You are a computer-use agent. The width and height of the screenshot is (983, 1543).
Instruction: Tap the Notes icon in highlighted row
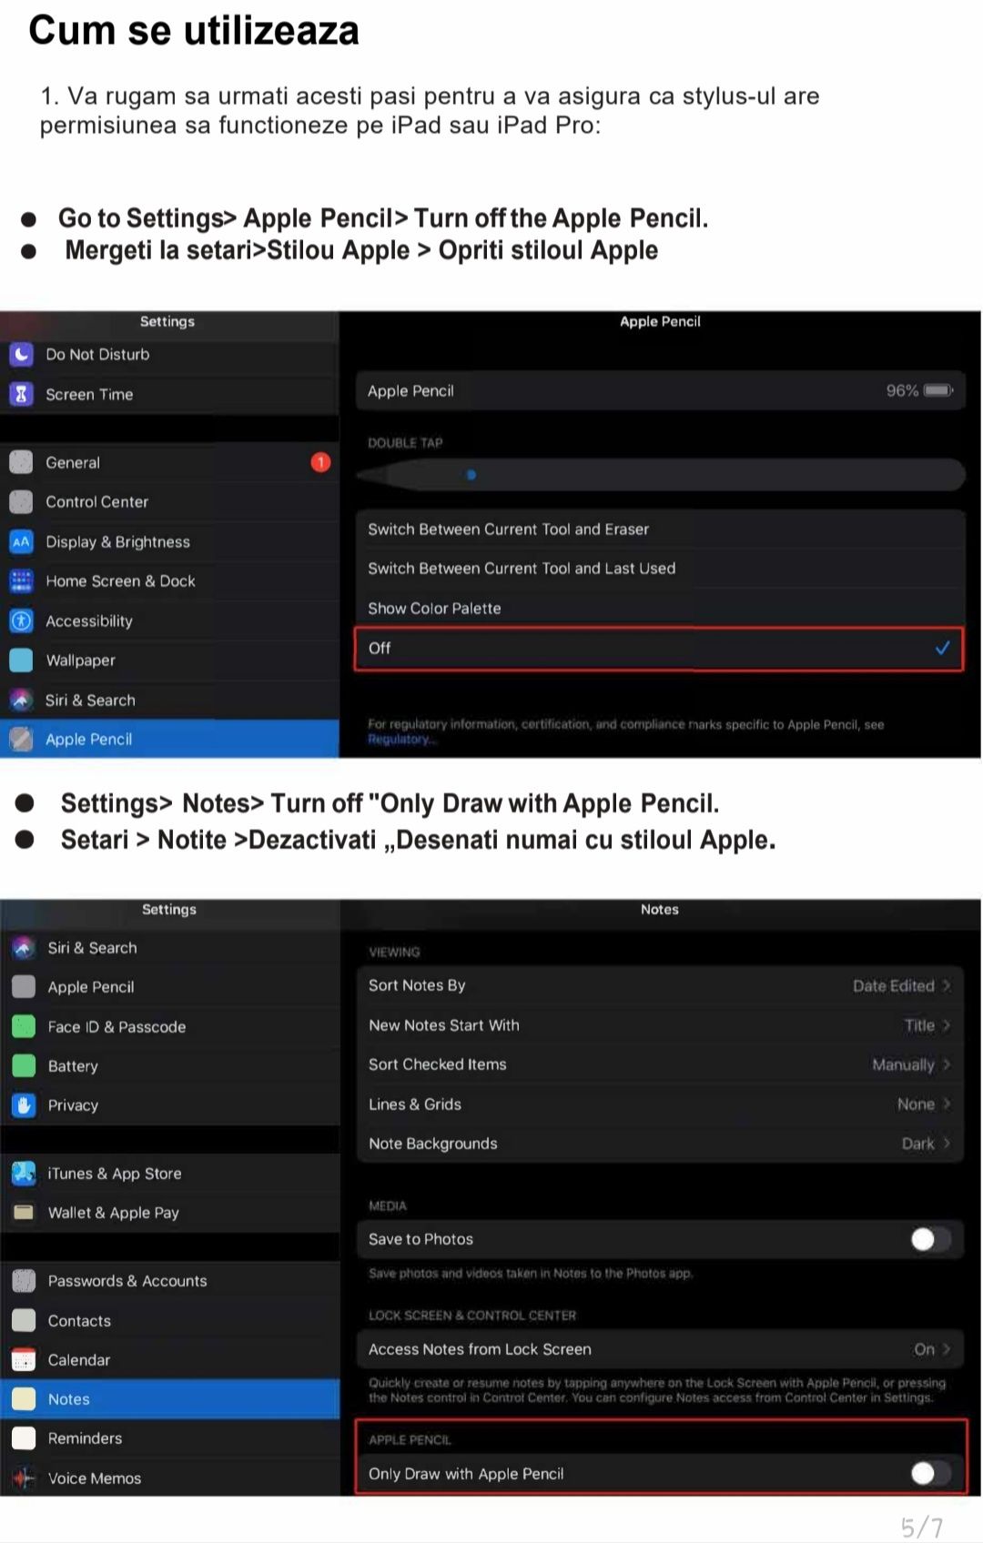[x=24, y=1398]
